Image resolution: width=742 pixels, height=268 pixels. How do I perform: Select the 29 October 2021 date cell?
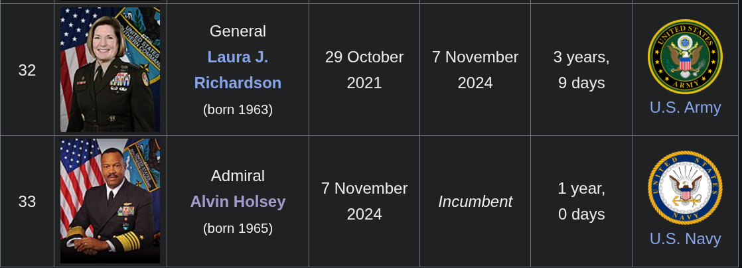click(364, 70)
